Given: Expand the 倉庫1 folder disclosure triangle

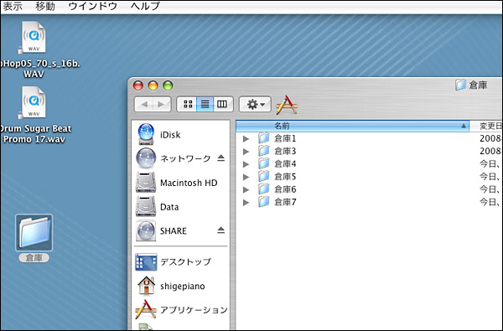Looking at the screenshot, I should click(x=246, y=138).
